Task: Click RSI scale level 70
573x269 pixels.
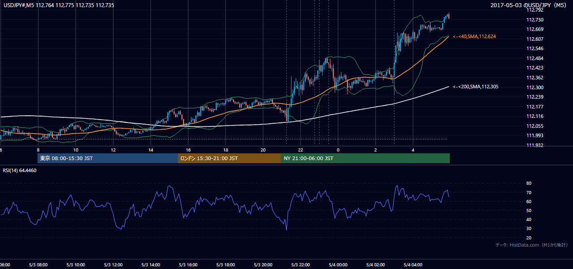Action: 529,193
